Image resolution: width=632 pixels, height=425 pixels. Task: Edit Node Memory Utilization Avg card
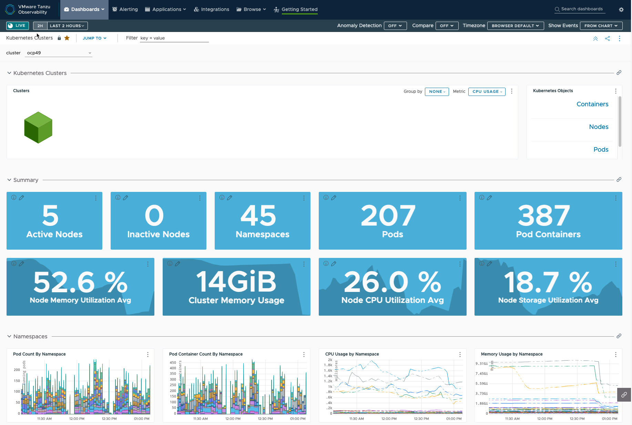tap(21, 263)
